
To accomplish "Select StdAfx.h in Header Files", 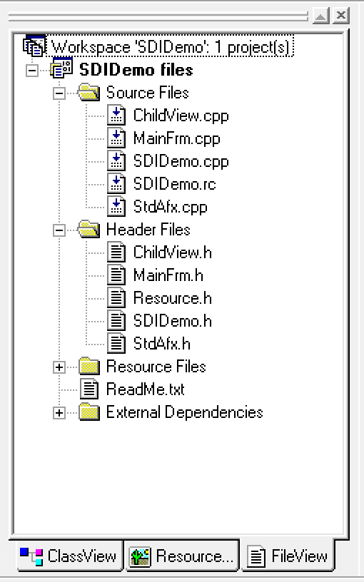I will coord(161,344).
